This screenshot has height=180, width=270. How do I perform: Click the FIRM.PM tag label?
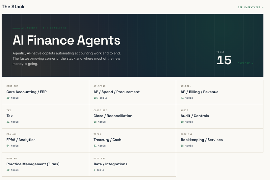(x=12, y=159)
